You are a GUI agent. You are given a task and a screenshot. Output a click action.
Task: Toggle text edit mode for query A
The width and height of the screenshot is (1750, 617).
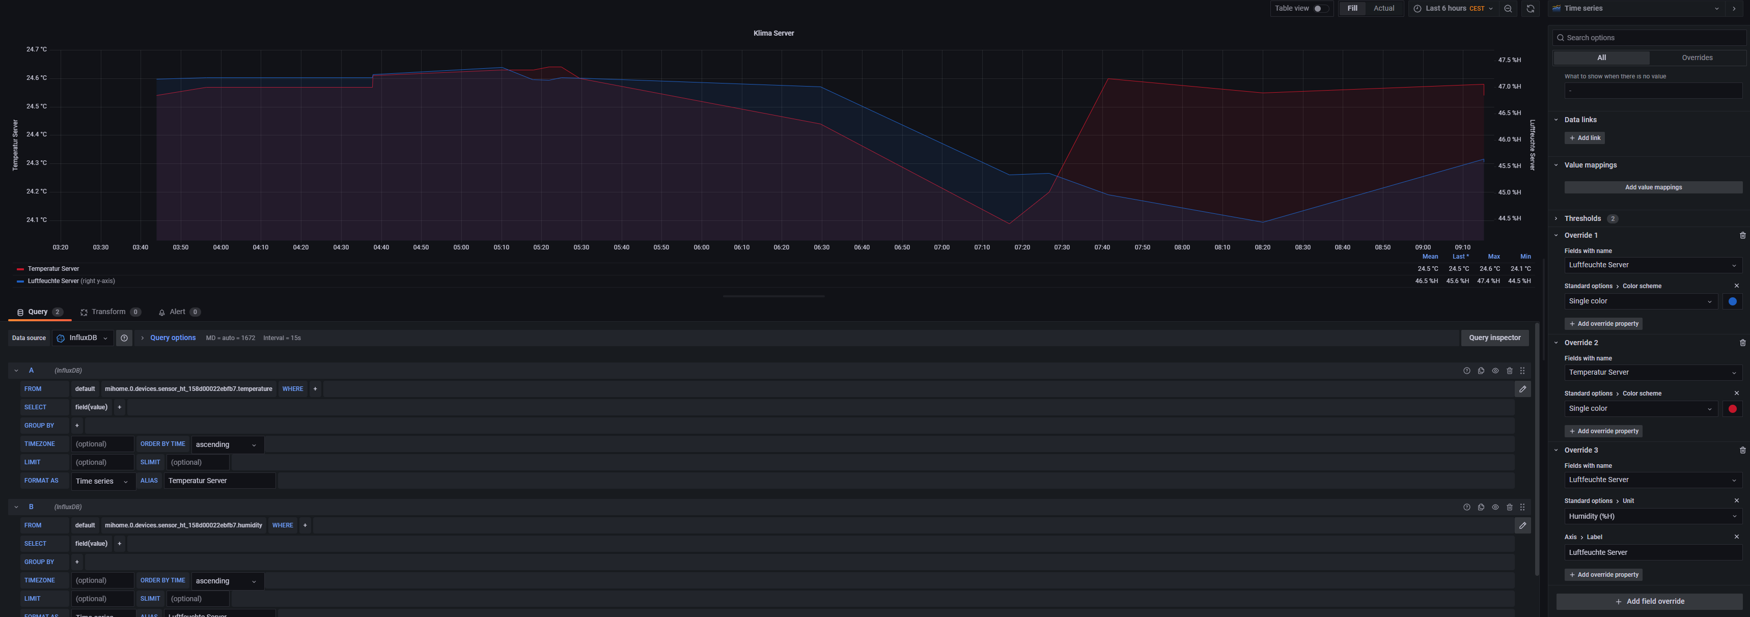(x=1522, y=389)
